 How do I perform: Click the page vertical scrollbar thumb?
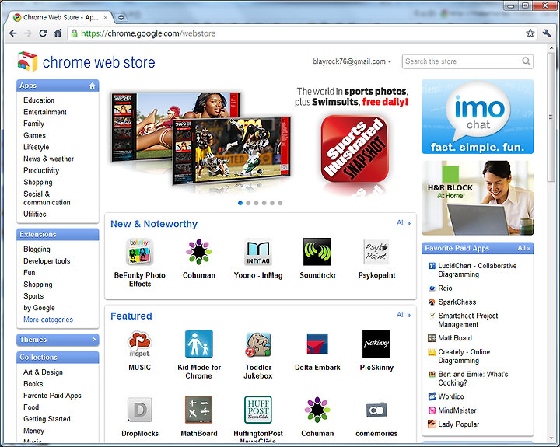point(551,118)
